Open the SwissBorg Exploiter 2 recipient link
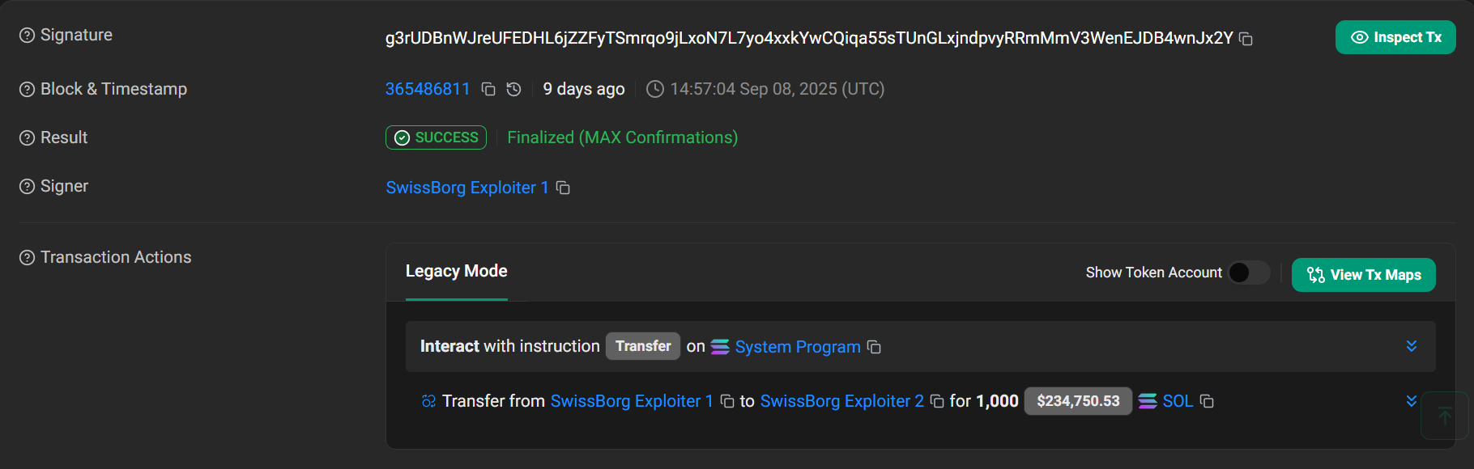The height and width of the screenshot is (469, 1474). tap(841, 401)
